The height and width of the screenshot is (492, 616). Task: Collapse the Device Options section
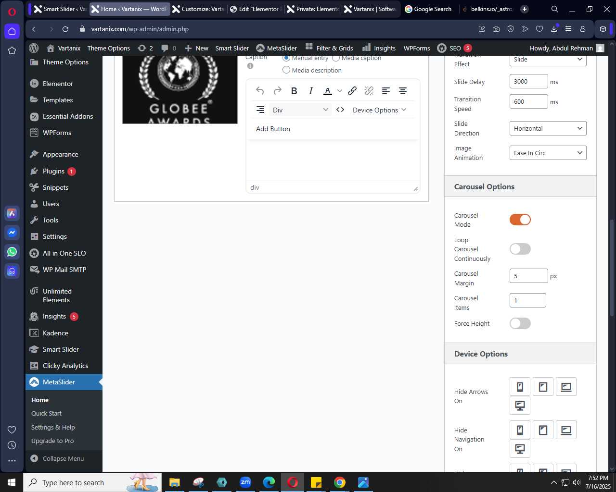[x=520, y=354]
